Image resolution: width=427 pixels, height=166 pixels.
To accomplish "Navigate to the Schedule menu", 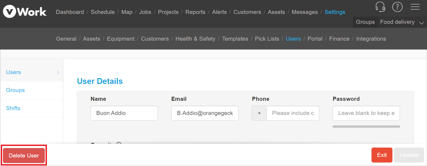I will coord(103,12).
